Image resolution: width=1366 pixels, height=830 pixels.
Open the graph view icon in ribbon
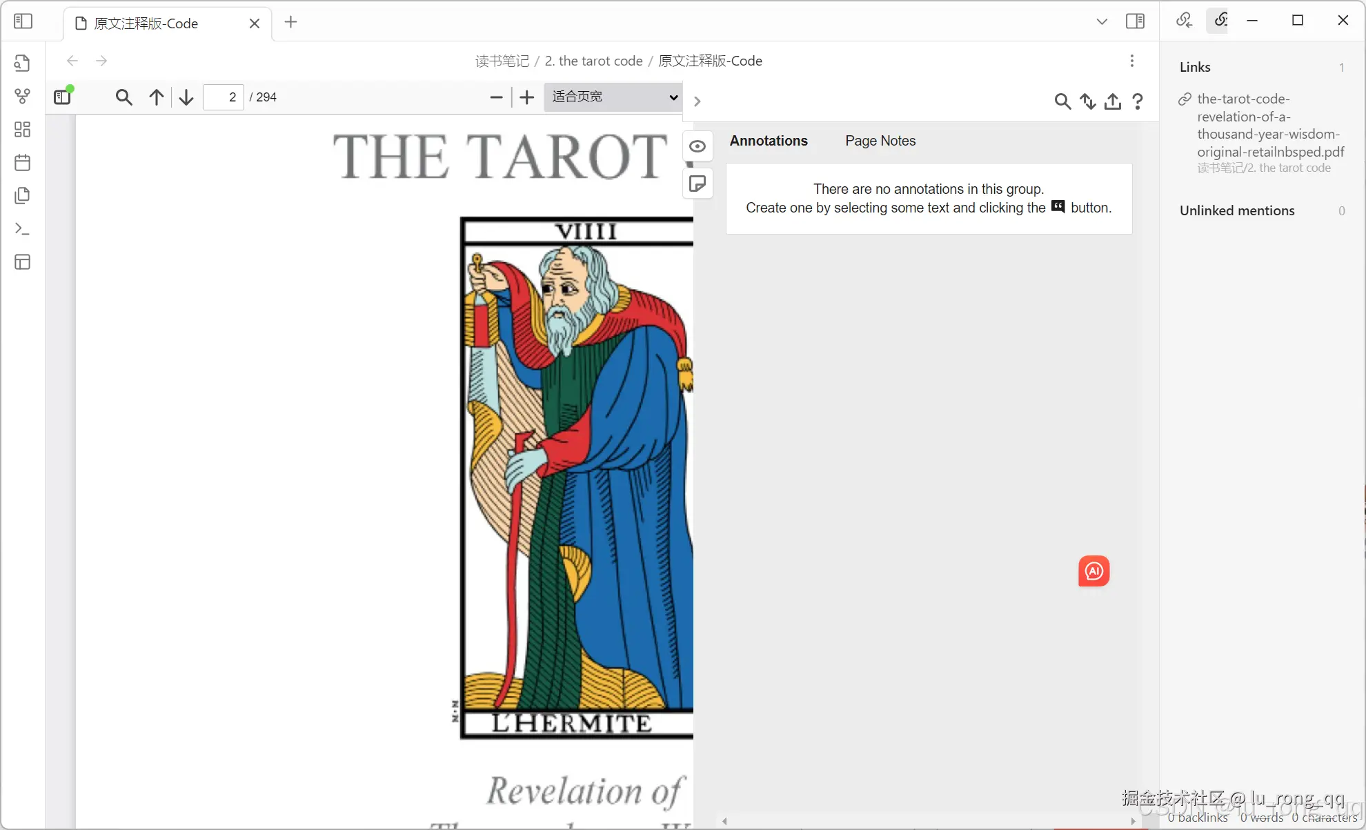pos(23,96)
